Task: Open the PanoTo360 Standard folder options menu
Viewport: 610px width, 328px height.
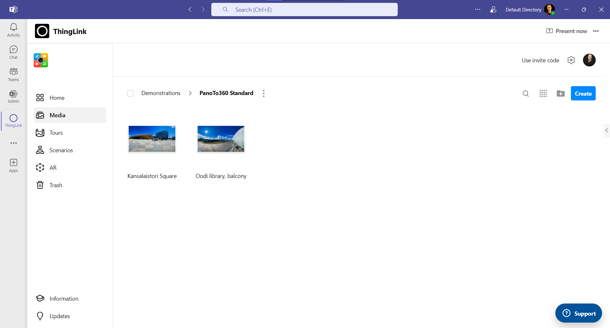Action: [264, 93]
